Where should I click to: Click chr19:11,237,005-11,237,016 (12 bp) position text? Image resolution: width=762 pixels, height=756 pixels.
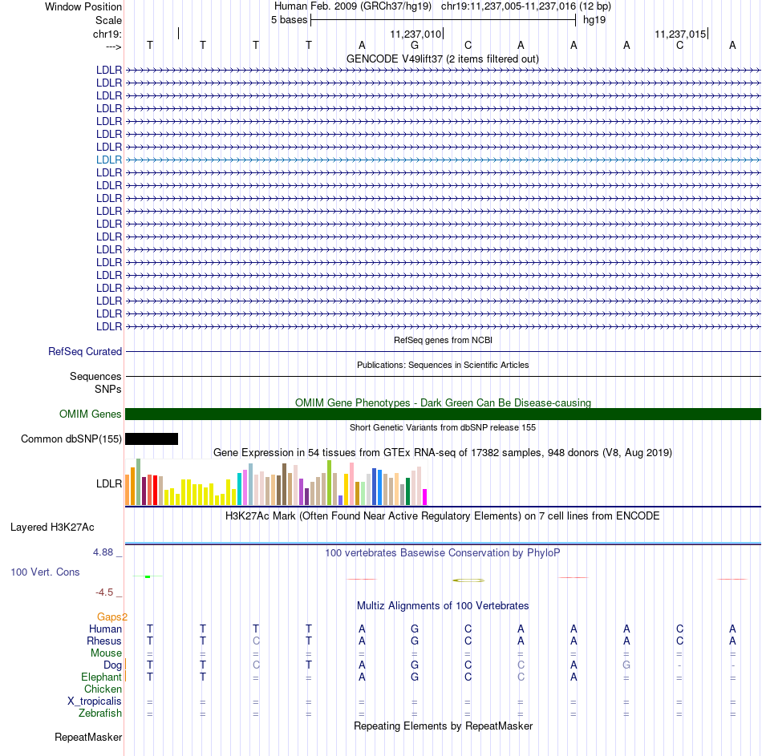click(x=526, y=6)
